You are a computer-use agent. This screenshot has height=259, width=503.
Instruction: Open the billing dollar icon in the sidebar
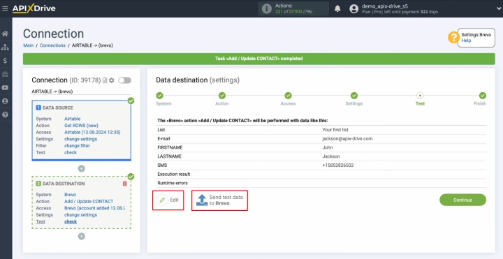click(5, 61)
